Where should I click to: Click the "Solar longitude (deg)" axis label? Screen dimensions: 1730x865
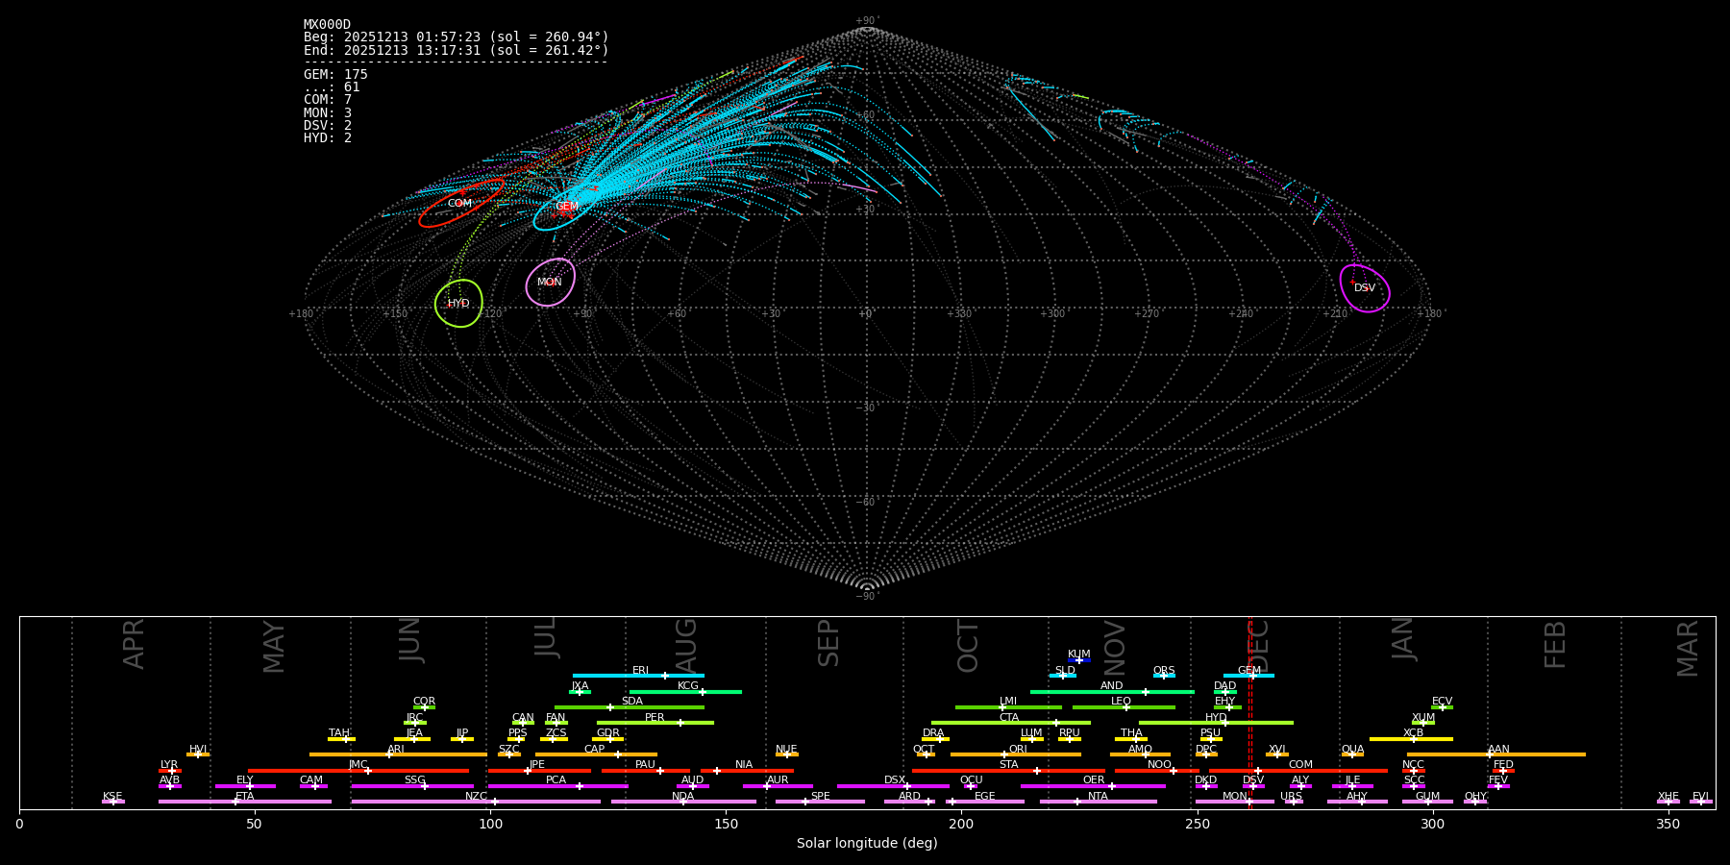[x=867, y=843]
